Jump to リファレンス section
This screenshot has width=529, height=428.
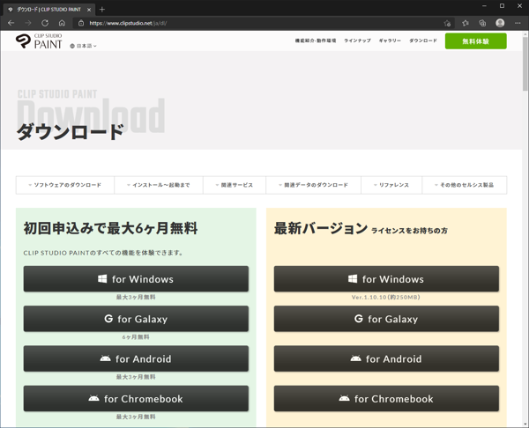click(x=391, y=185)
